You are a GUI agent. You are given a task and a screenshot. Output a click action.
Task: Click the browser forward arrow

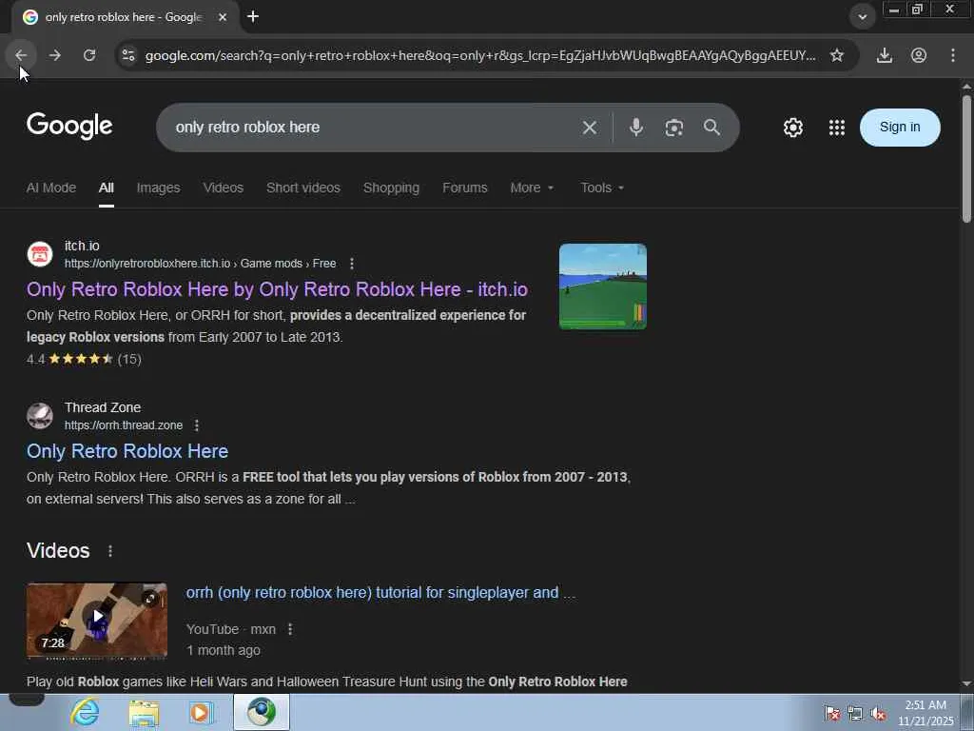[55, 55]
